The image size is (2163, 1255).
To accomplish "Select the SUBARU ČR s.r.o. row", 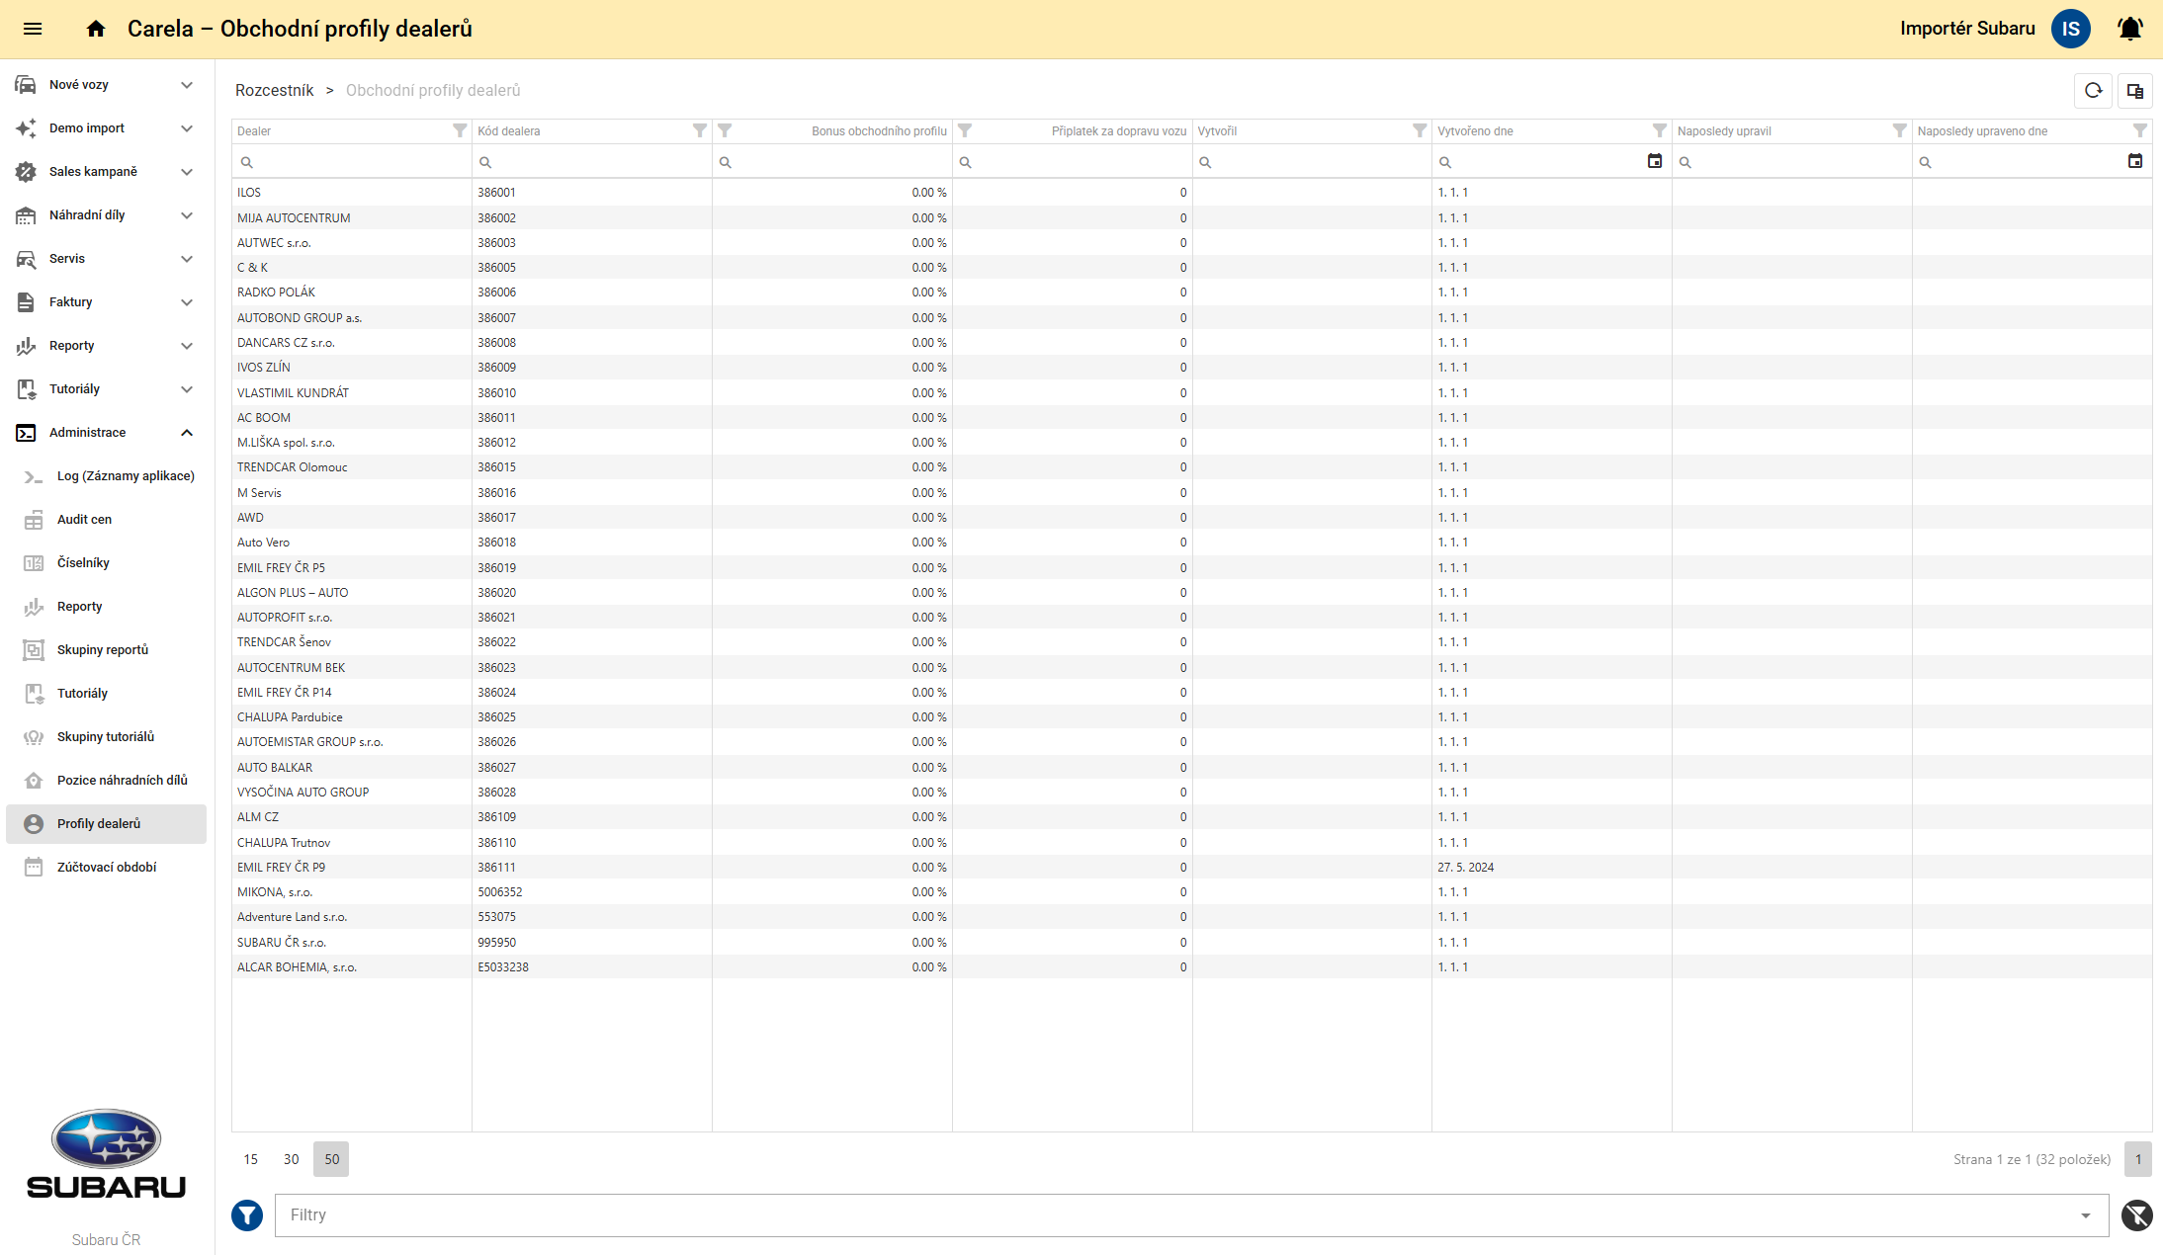I will 1192,943.
